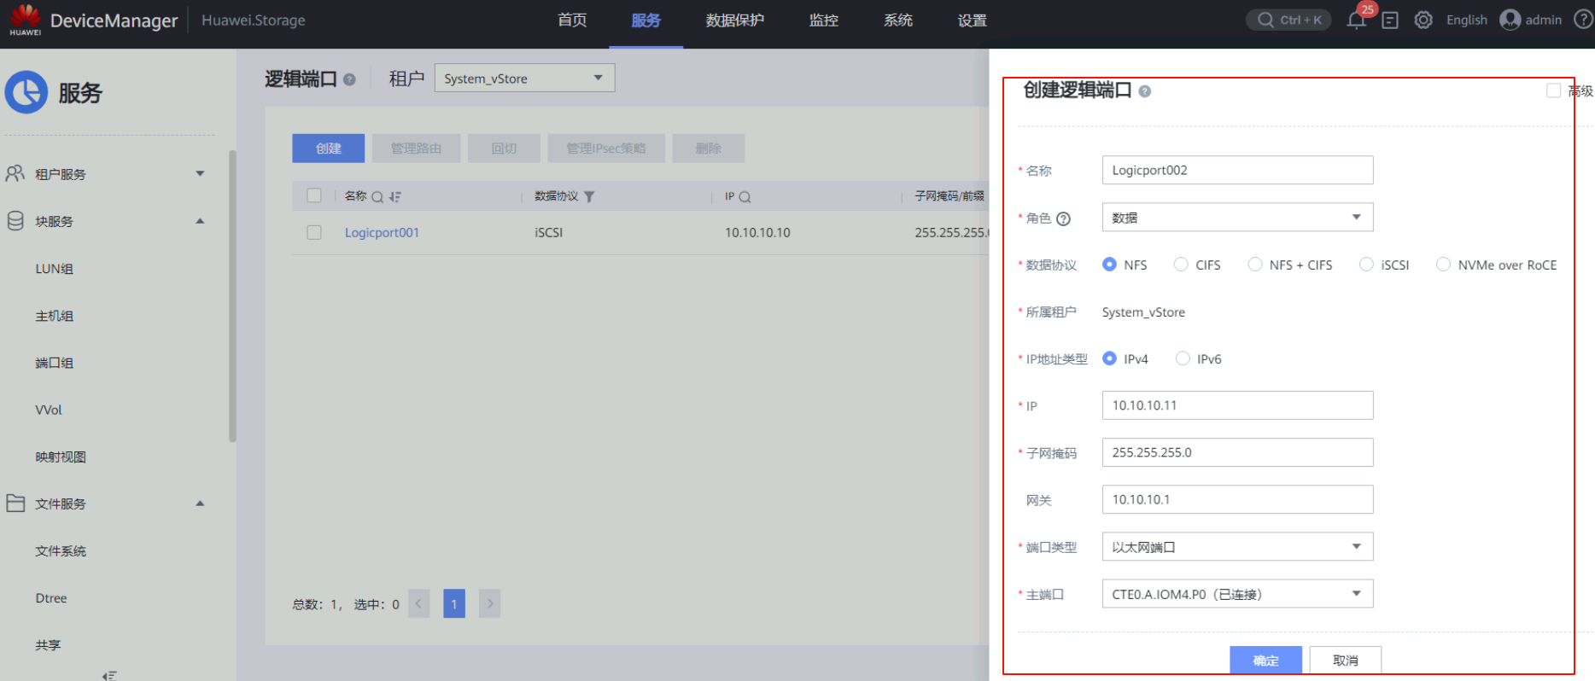The height and width of the screenshot is (681, 1595).
Task: Open the 角色 dropdown showing 数据
Action: pyautogui.click(x=1237, y=218)
